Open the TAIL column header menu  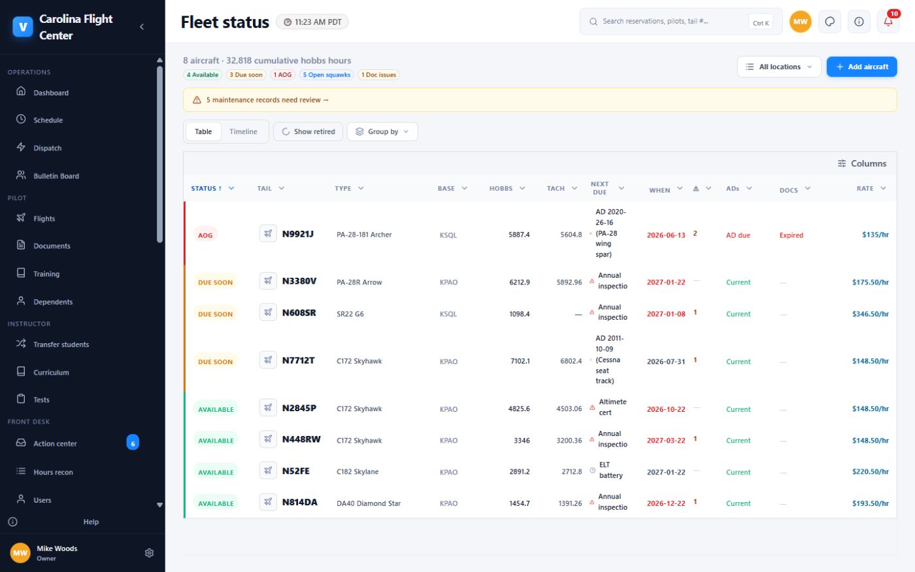point(282,188)
